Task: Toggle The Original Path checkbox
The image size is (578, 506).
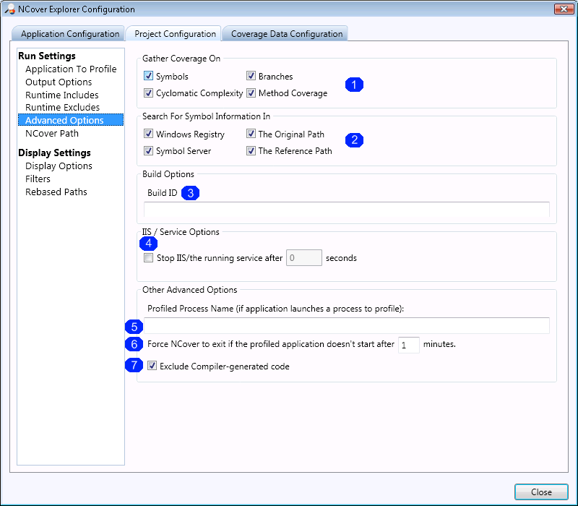Action: pos(251,134)
